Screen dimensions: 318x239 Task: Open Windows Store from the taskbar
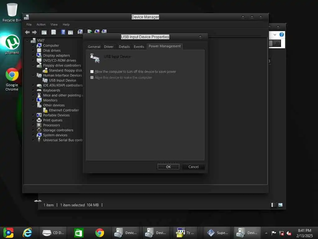coord(79,233)
